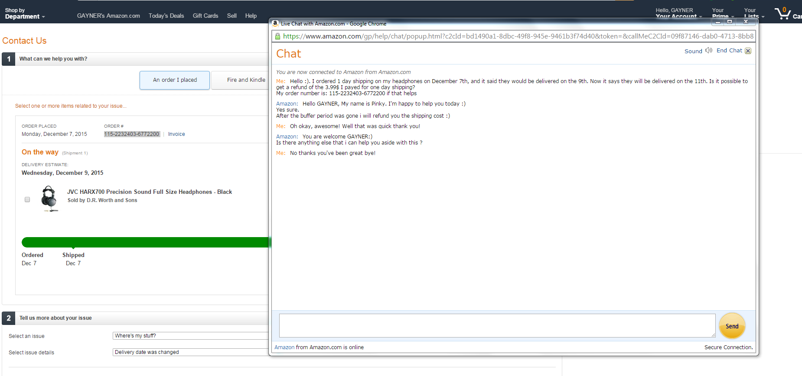
Task: Select the 'Fire and Kindle' tab
Action: [240, 80]
